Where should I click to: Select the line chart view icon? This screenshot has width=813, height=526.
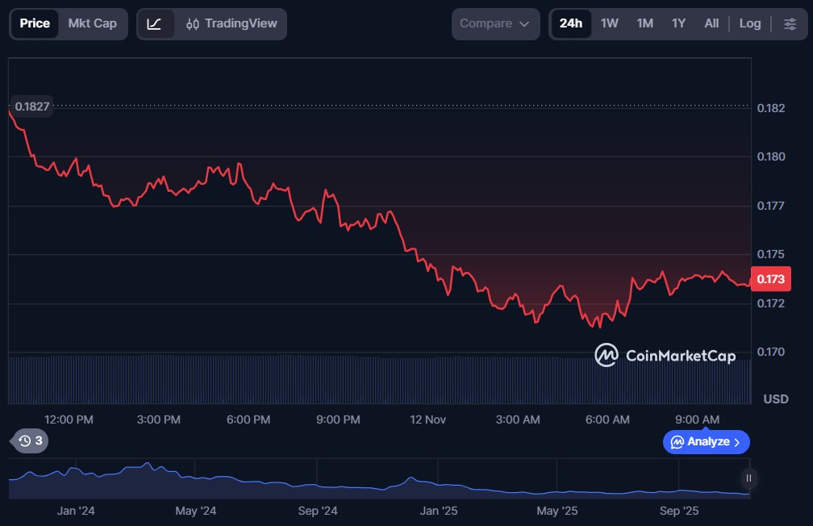(155, 24)
